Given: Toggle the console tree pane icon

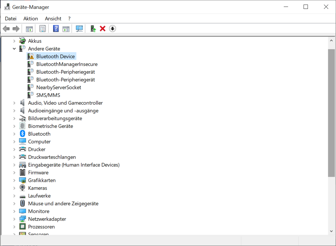Looking at the screenshot, I should pyautogui.click(x=29, y=29).
